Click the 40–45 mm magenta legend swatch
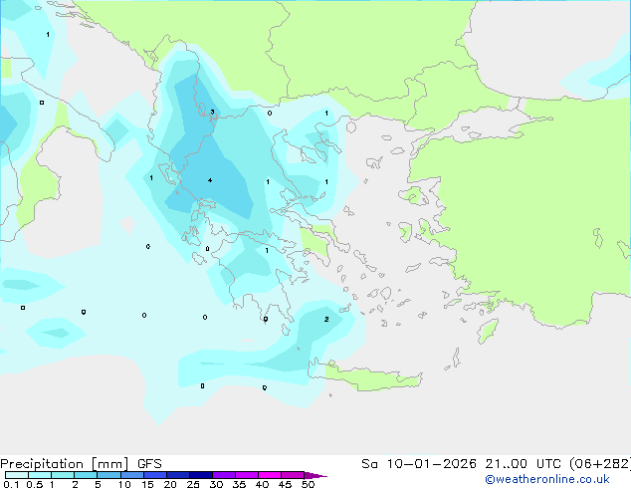Screen dimensions: 631x488 [x=270, y=475]
